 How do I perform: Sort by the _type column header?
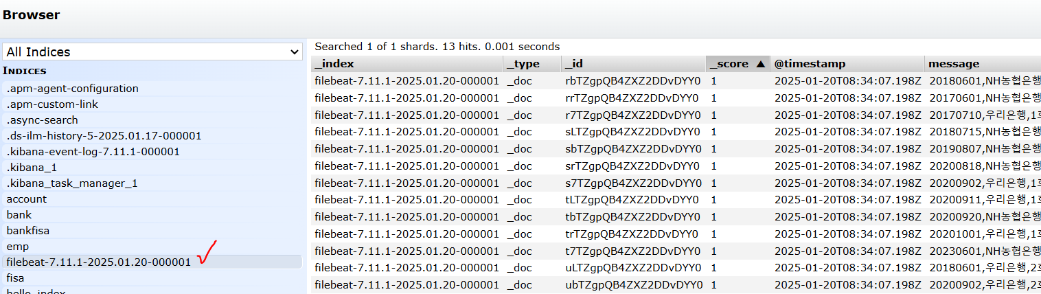coord(523,64)
